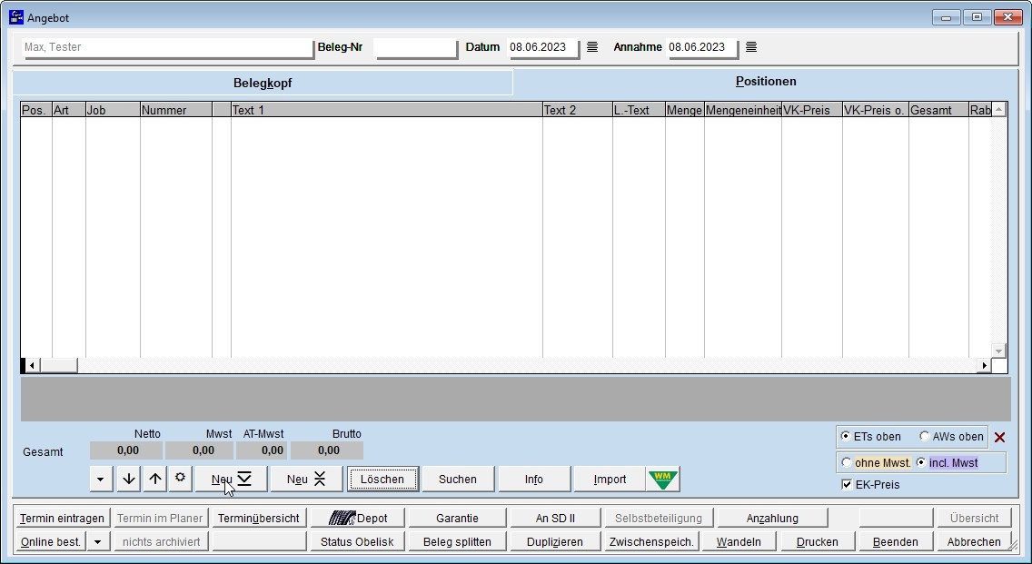The height and width of the screenshot is (564, 1032).
Task: Check Status Obelisk
Action: click(x=357, y=542)
